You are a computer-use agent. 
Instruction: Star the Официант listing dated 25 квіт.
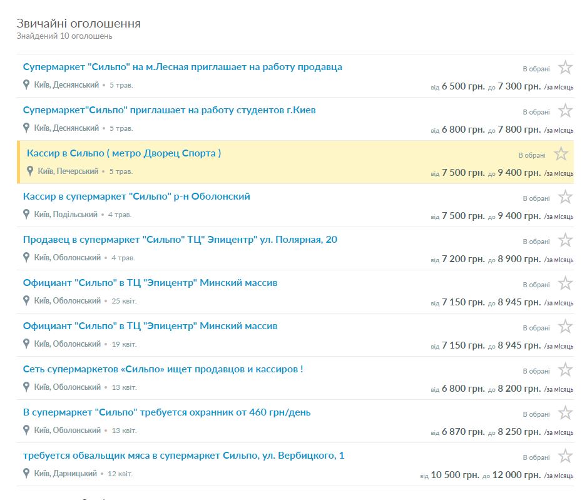click(565, 283)
